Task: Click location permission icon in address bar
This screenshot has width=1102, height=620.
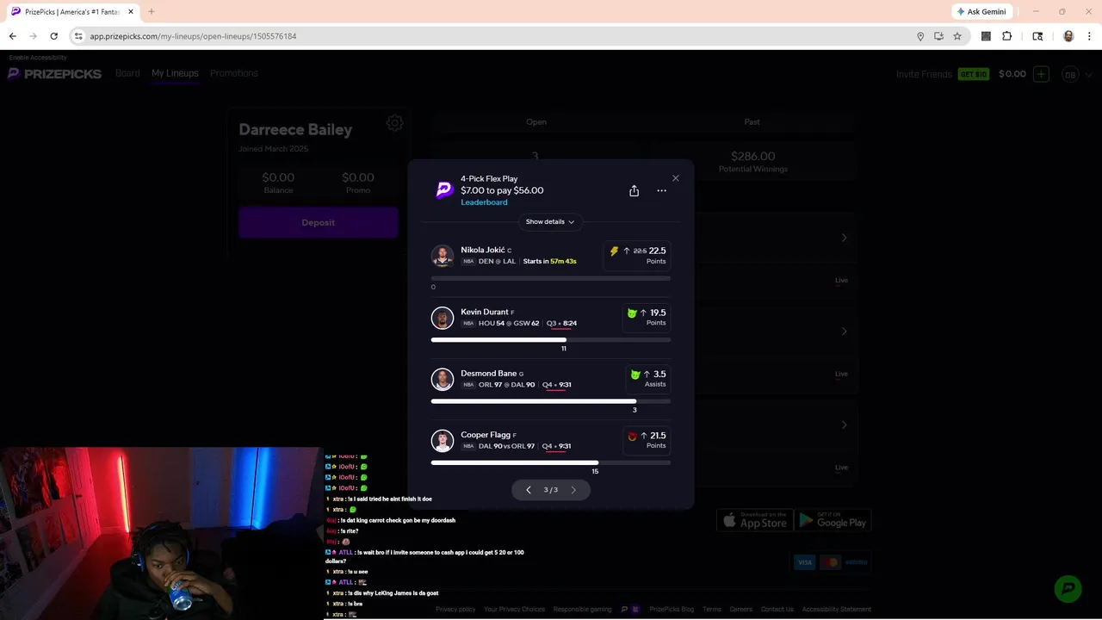Action: point(920,36)
